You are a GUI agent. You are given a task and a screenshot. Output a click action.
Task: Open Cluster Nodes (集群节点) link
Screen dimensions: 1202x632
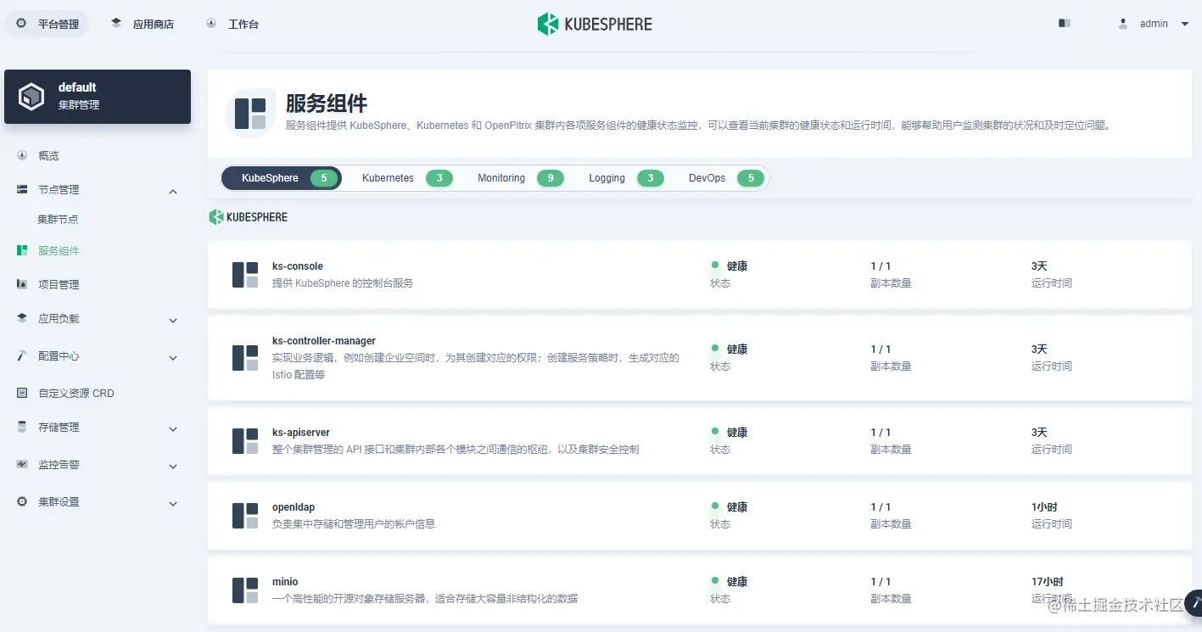(58, 219)
